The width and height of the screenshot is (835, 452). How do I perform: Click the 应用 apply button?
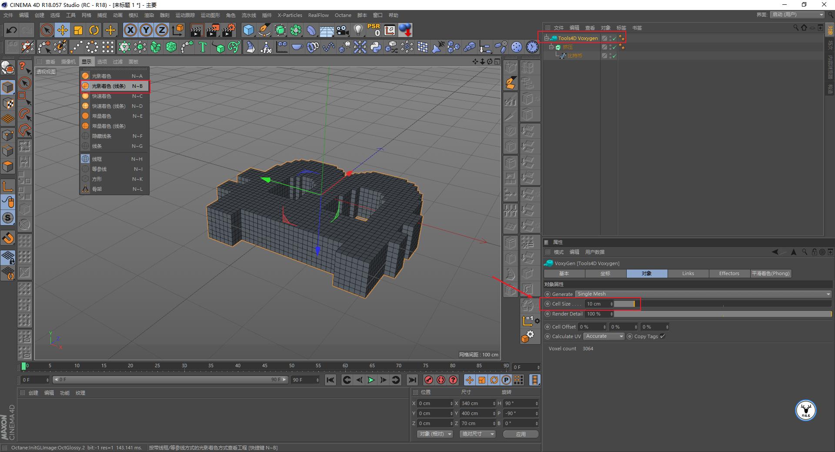(x=521, y=434)
